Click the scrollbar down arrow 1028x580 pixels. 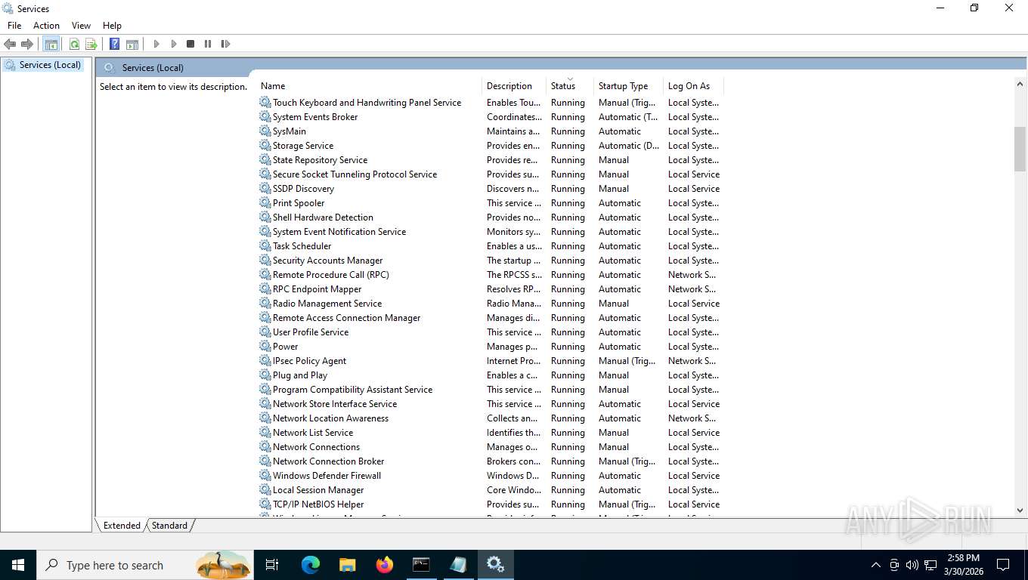point(1020,511)
